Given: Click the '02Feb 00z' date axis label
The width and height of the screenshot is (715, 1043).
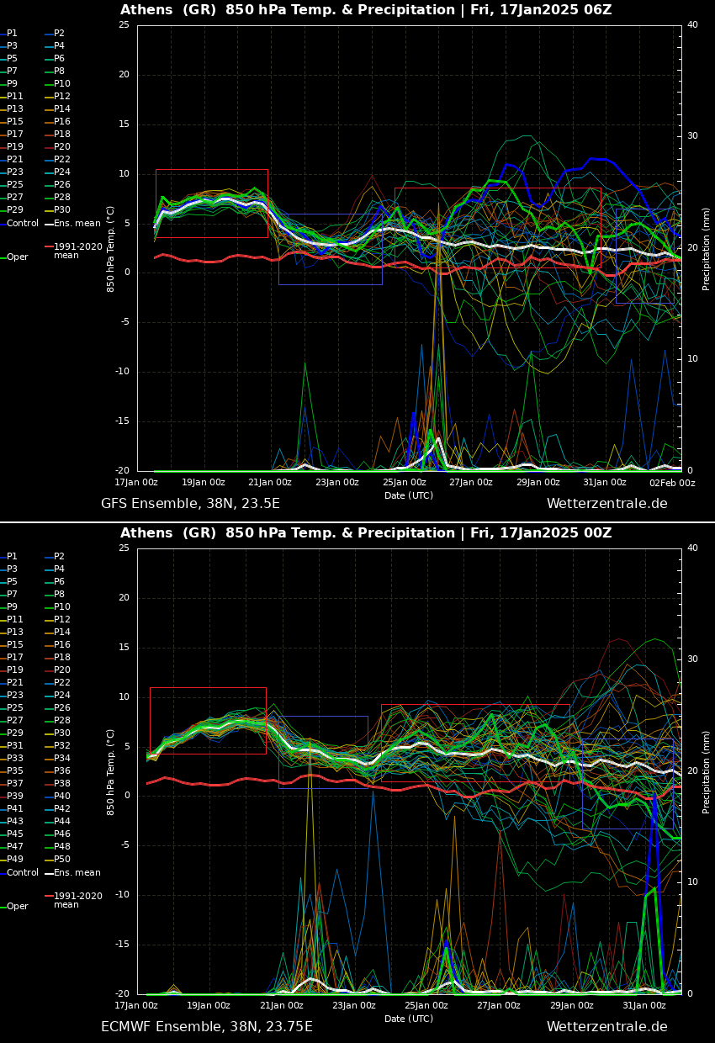Looking at the screenshot, I should (x=672, y=482).
